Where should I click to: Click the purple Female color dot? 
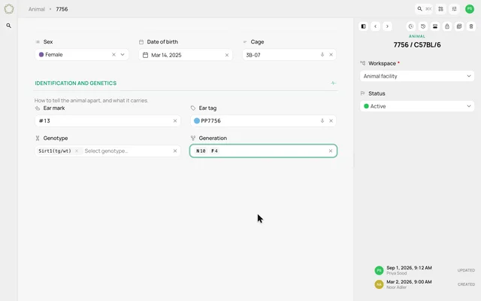(41, 55)
